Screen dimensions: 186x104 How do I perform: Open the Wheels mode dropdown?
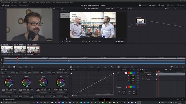tap(62, 70)
